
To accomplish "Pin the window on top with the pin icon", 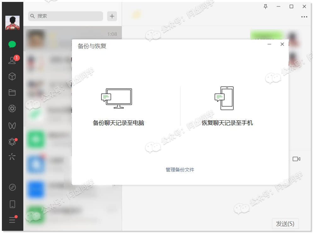I will pyautogui.click(x=265, y=7).
